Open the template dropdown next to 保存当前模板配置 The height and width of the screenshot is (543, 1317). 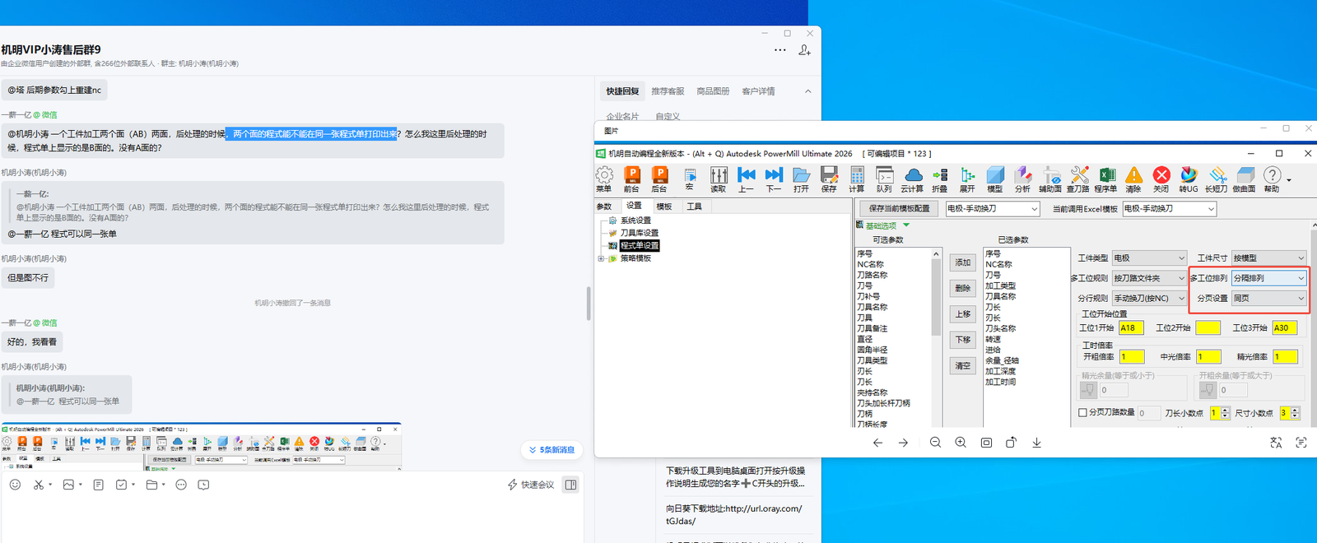(x=993, y=209)
